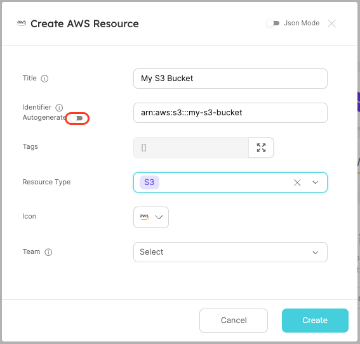This screenshot has width=360, height=344.
Task: Click the Title field with My S3 Bucket
Action: (x=230, y=79)
